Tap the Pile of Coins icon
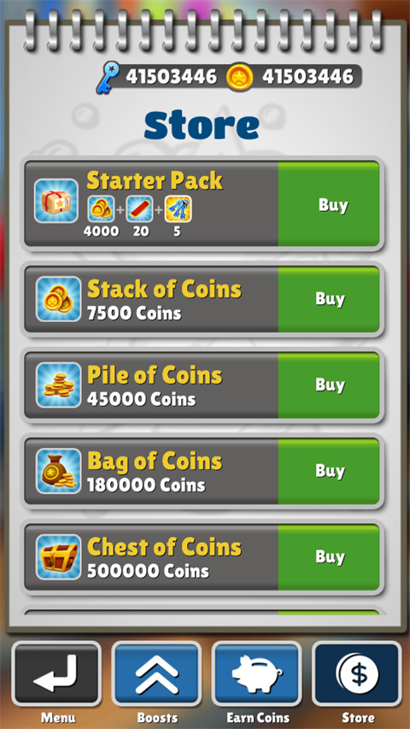The width and height of the screenshot is (410, 729). point(58,385)
